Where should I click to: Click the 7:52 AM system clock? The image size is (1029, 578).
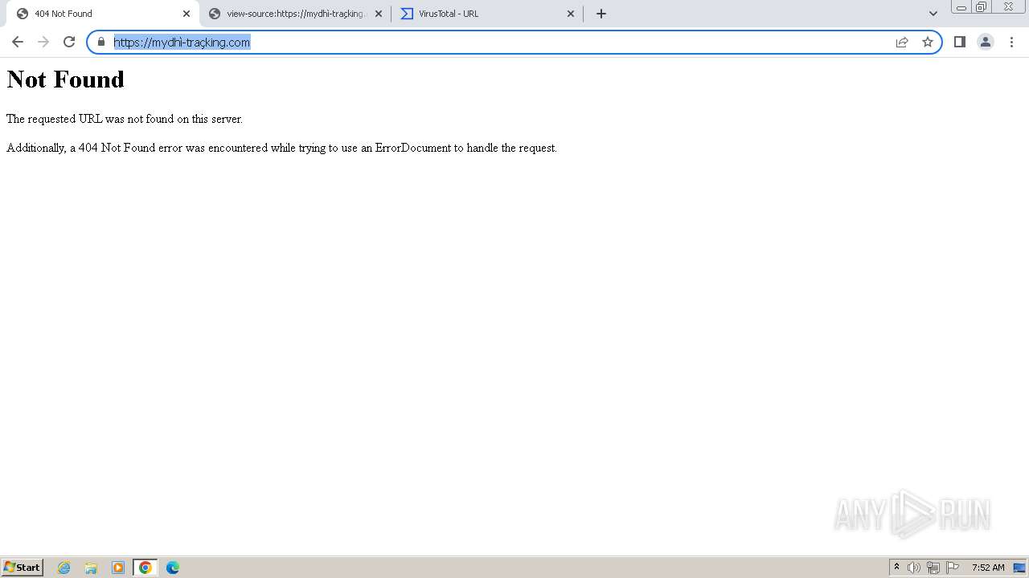[988, 568]
